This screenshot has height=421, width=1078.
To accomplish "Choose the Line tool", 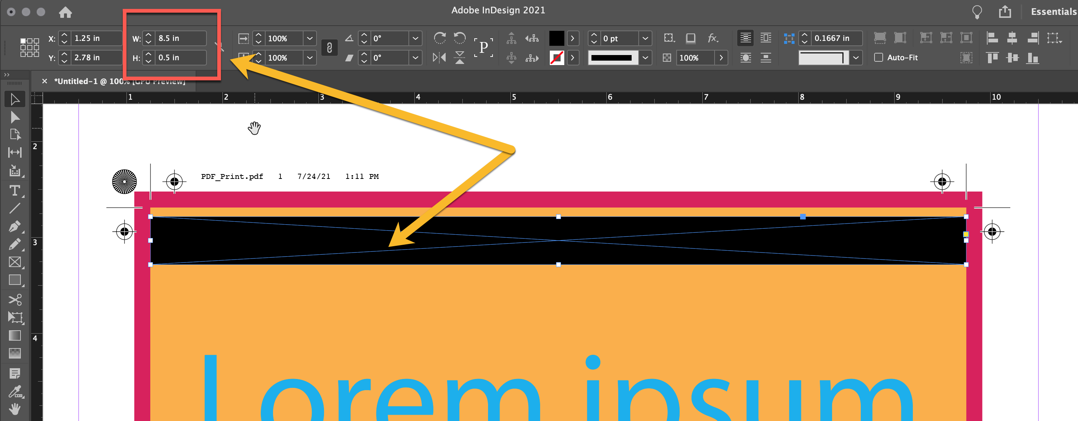I will 15,208.
